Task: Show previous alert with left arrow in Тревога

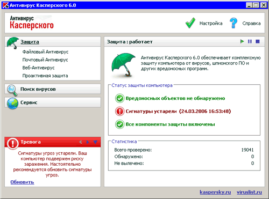Action: pyautogui.click(x=81, y=142)
